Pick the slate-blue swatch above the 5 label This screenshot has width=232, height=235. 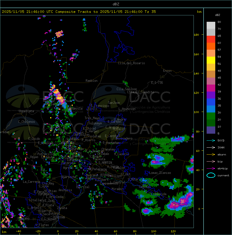[211, 130]
